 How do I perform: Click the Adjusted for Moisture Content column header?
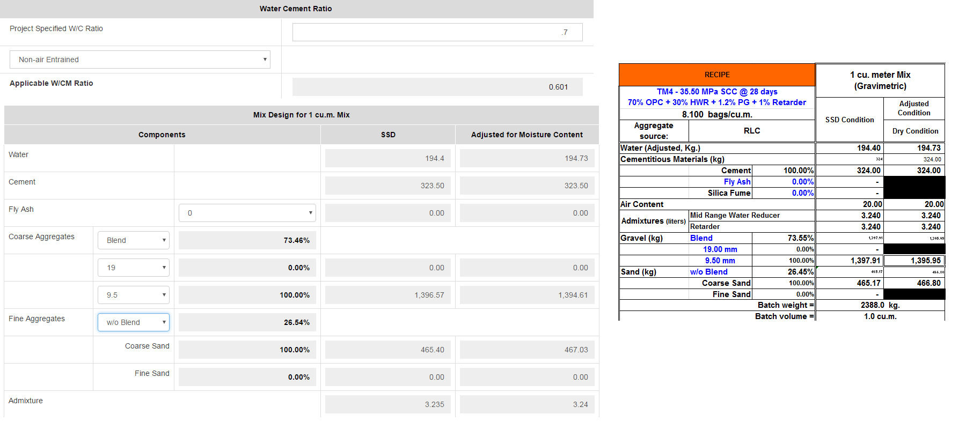pos(527,135)
